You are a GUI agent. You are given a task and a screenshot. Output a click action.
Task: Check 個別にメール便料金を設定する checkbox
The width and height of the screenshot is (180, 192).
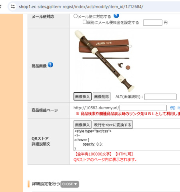(85, 22)
